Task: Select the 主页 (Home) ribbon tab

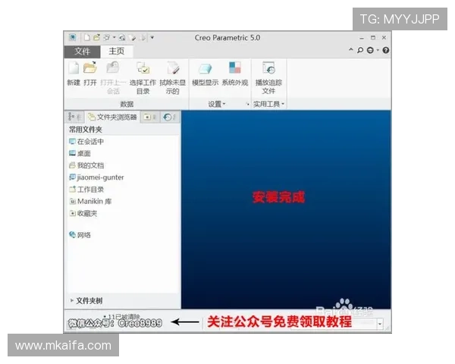Action: pos(117,52)
